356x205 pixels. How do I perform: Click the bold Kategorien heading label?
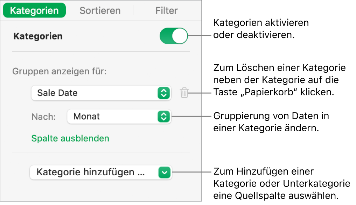tap(38, 36)
